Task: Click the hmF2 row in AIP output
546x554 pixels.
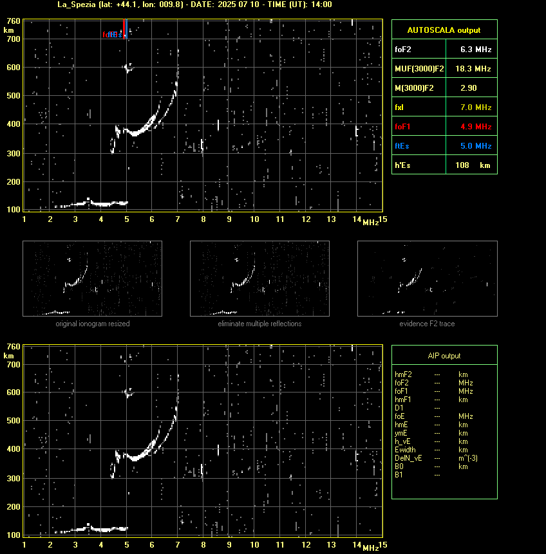Action: point(431,374)
